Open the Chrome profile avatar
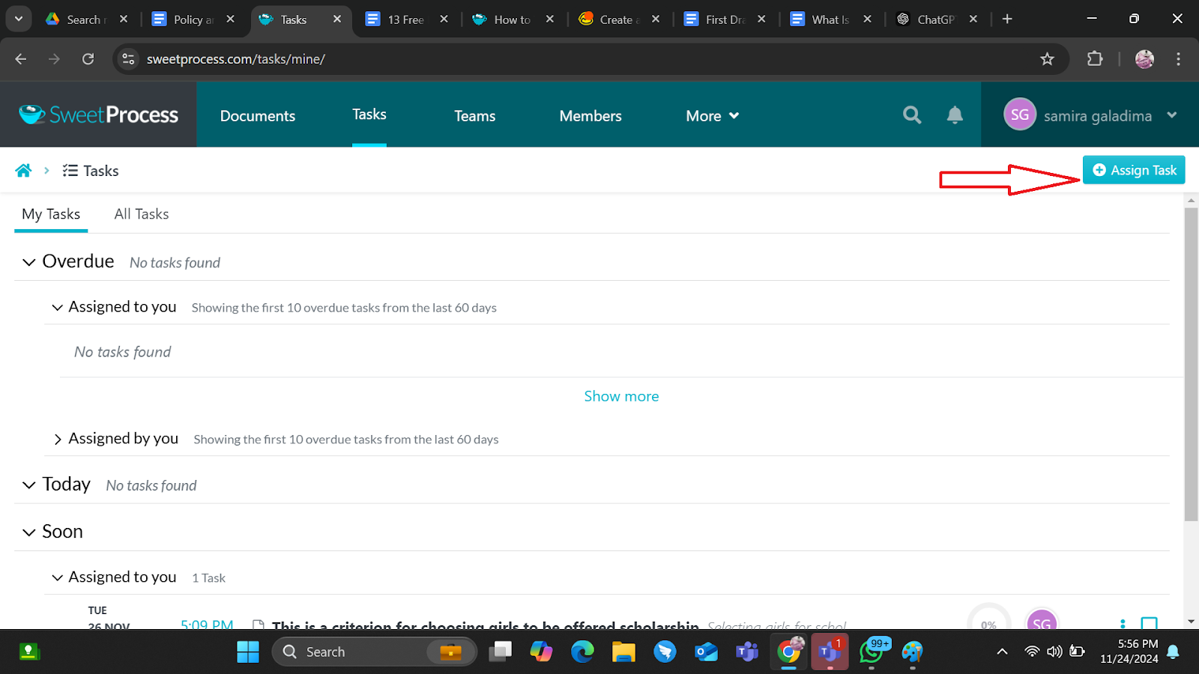The height and width of the screenshot is (674, 1199). [x=1144, y=59]
